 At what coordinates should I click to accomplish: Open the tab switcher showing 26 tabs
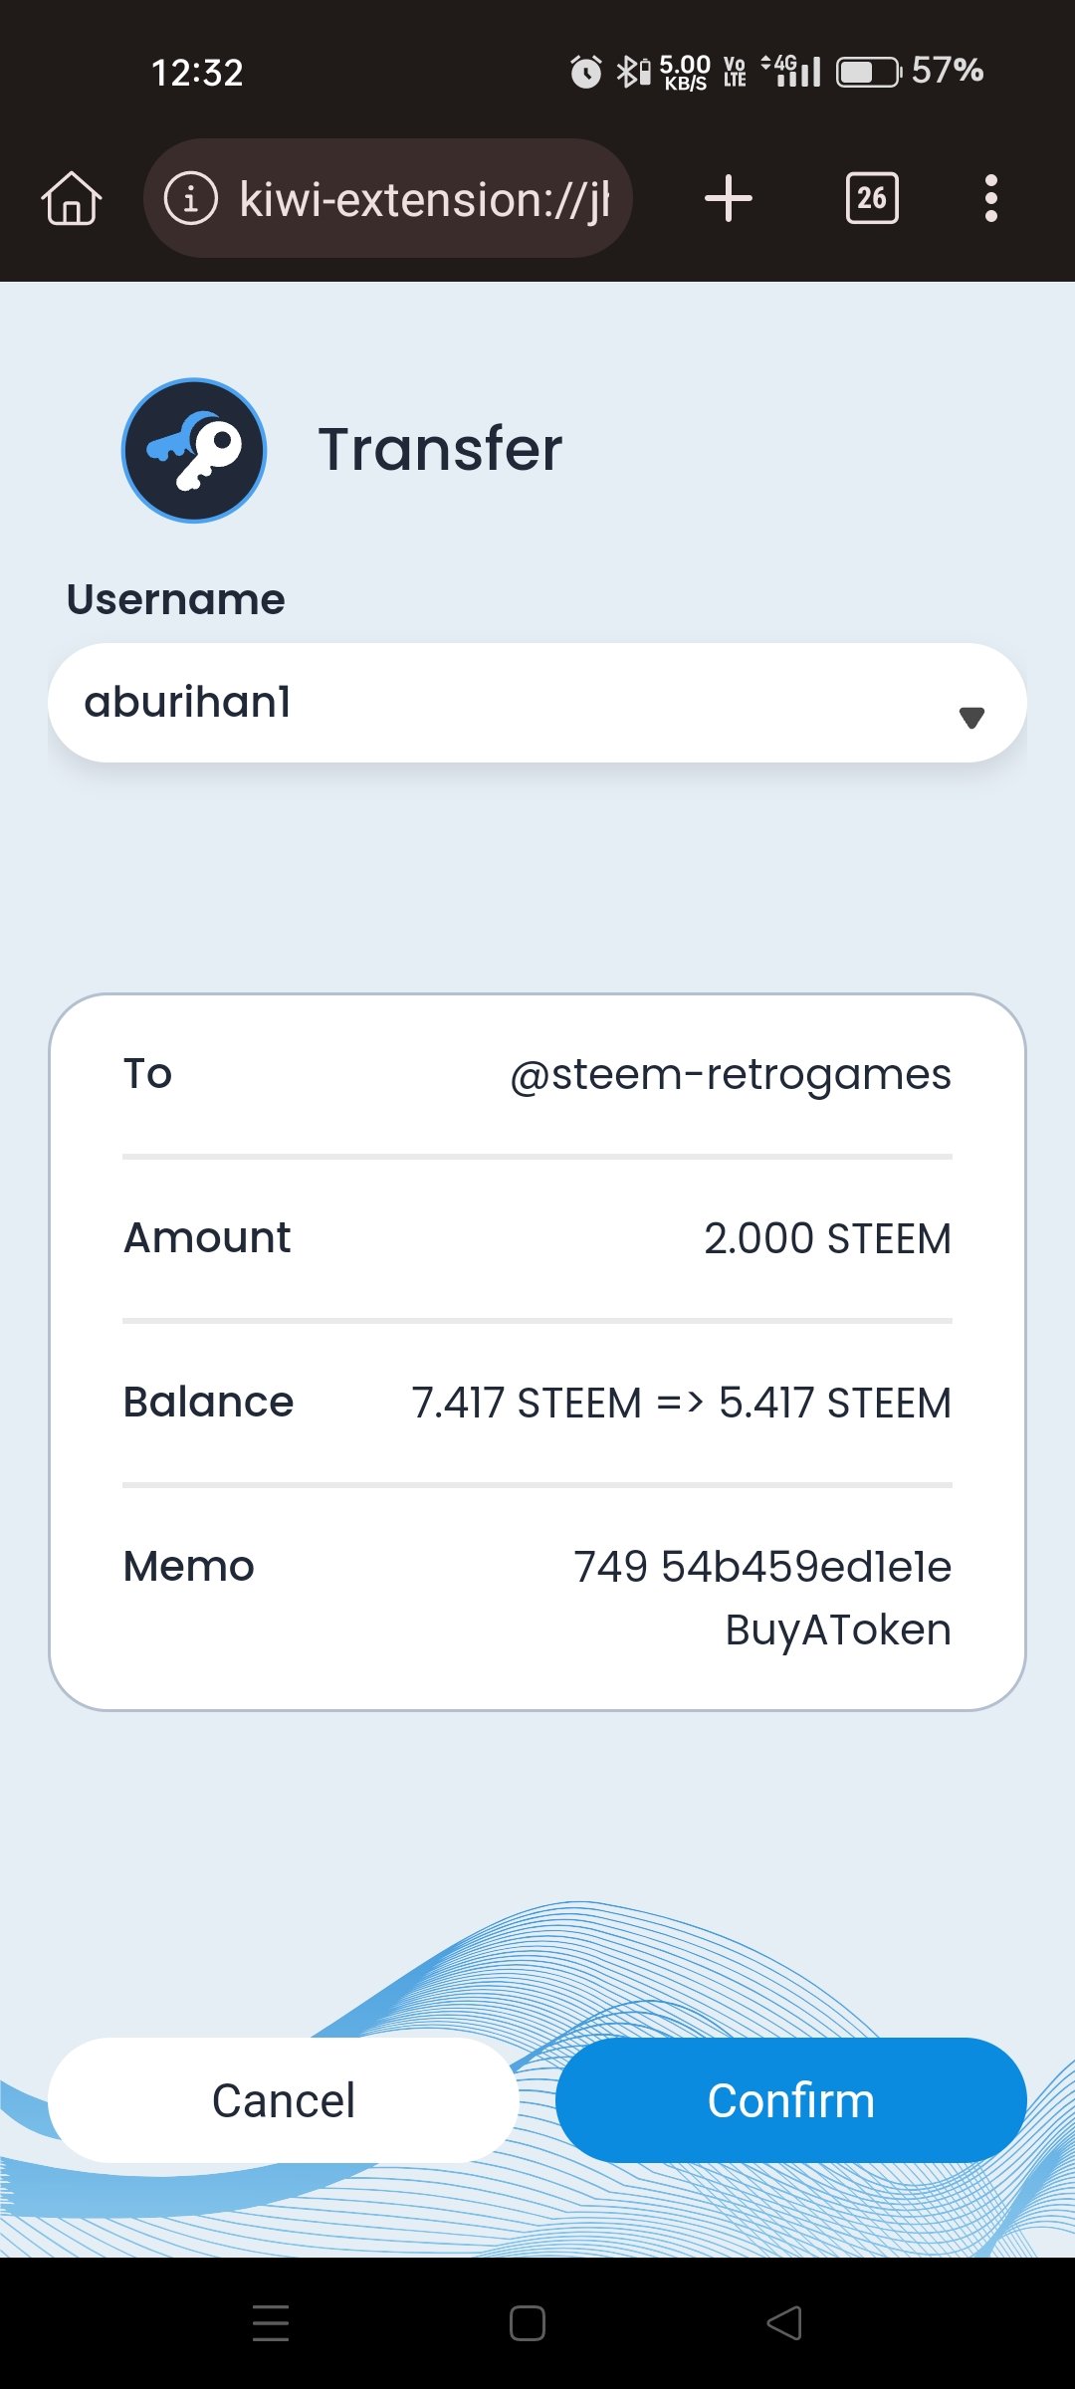click(x=871, y=198)
